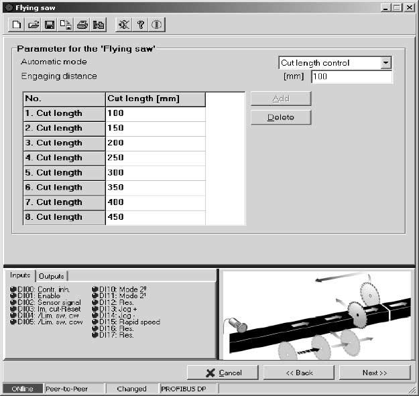Viewport: 419px width, 396px height.
Task: Minimize the Flying saw window
Action: pyautogui.click(x=385, y=8)
